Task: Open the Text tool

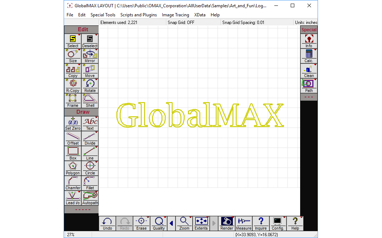Action: [90, 124]
